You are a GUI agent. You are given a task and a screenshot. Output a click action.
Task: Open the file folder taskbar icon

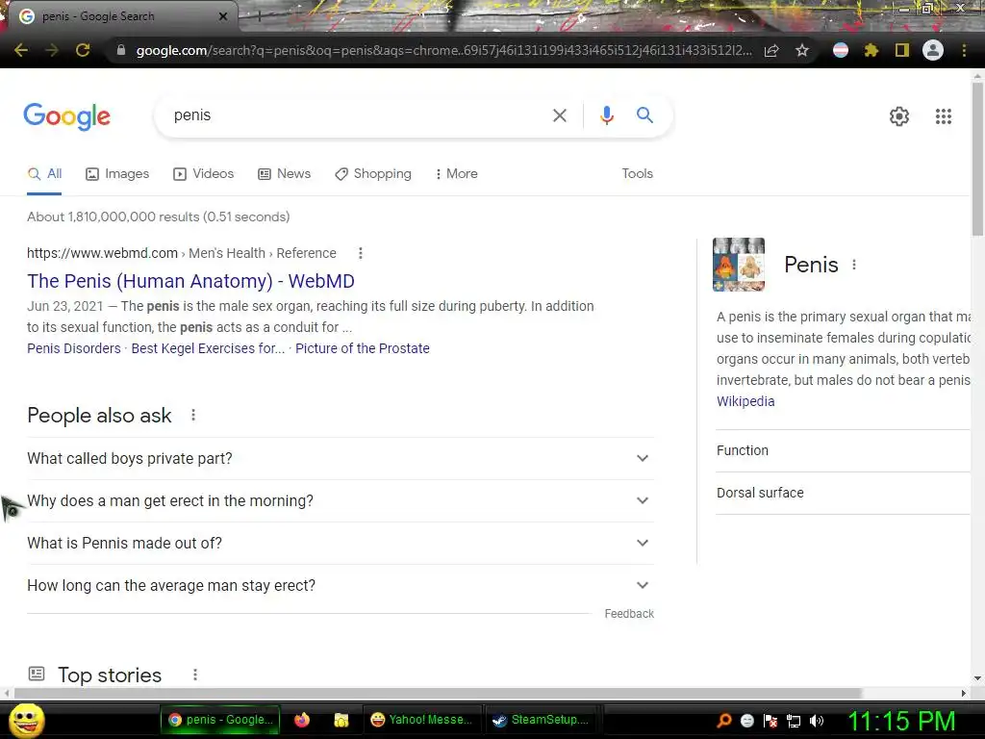click(341, 720)
